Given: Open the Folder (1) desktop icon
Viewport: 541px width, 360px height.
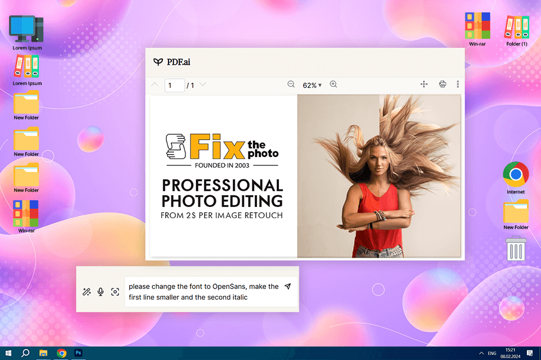Looking at the screenshot, I should pyautogui.click(x=517, y=30).
